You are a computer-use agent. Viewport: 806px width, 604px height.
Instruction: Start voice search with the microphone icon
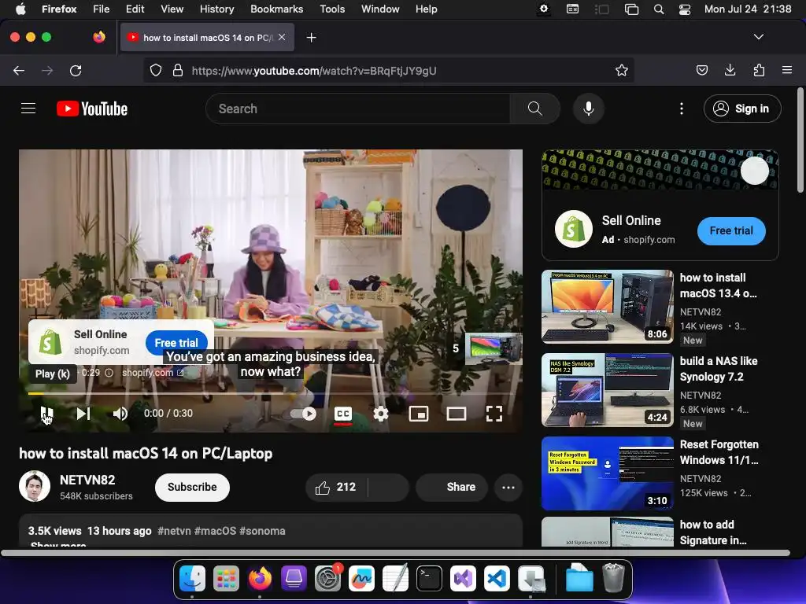click(x=589, y=109)
